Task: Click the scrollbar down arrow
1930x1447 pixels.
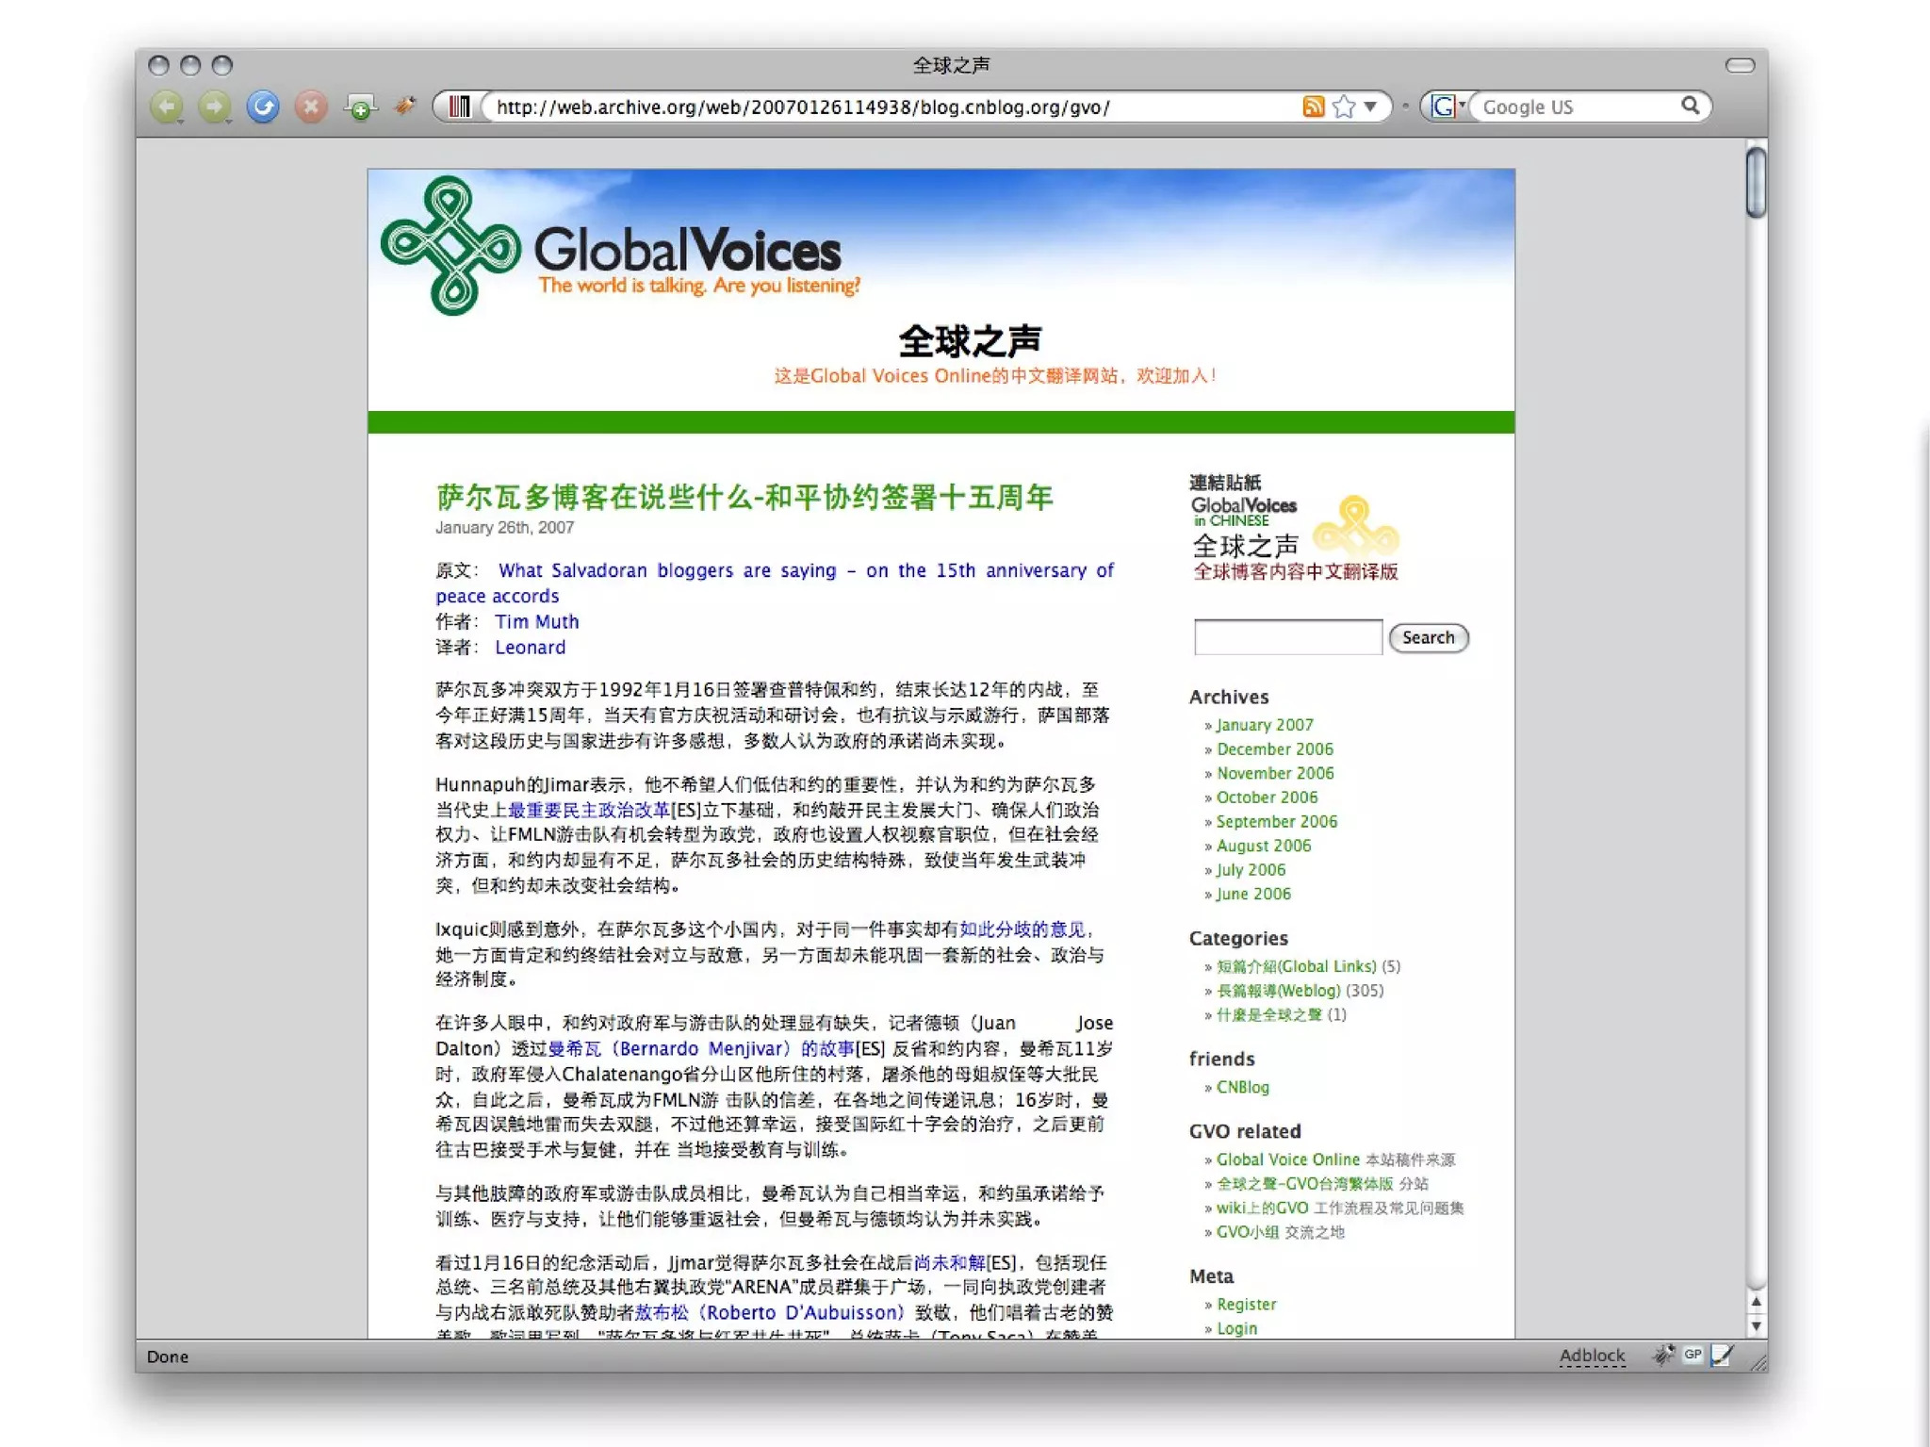Action: click(x=1756, y=1326)
